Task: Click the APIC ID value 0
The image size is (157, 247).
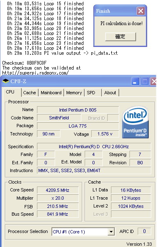Action: click(144, 231)
